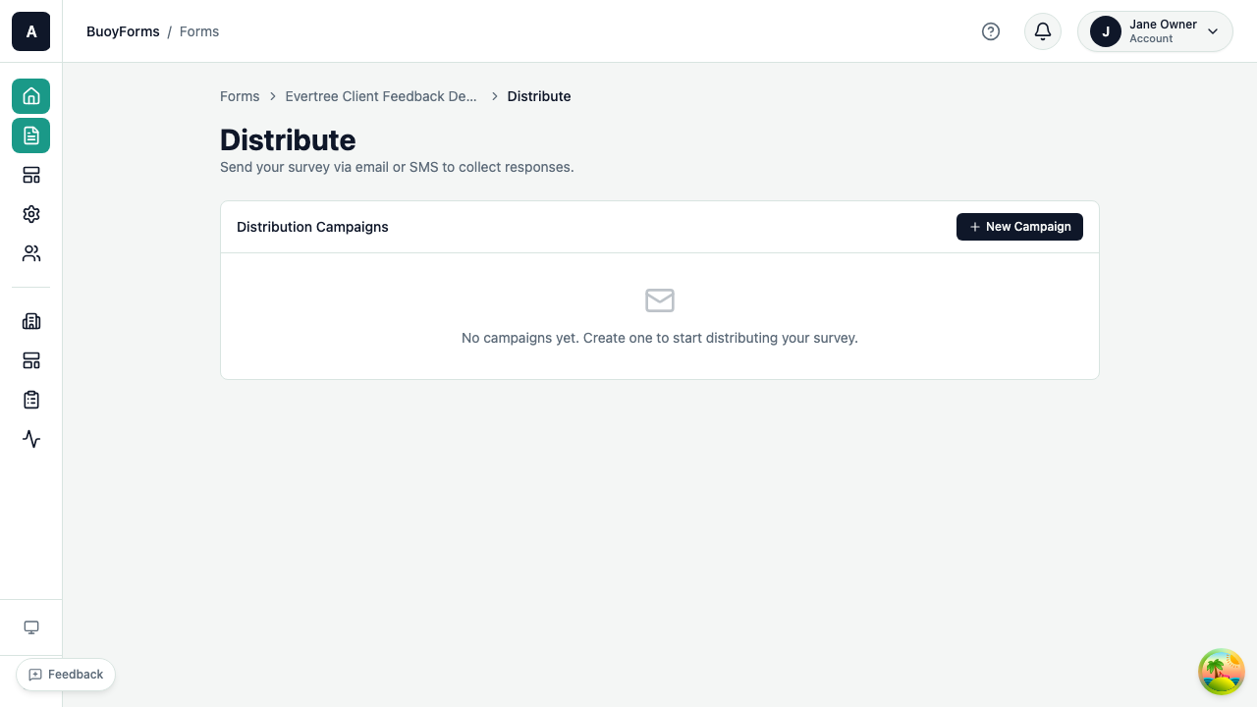
Task: Open the clipboard reports icon
Action: pos(30,400)
